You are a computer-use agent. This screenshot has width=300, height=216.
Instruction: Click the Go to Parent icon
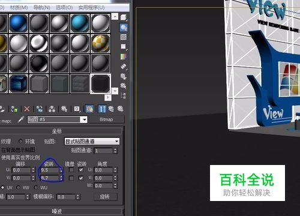(x=111, y=109)
